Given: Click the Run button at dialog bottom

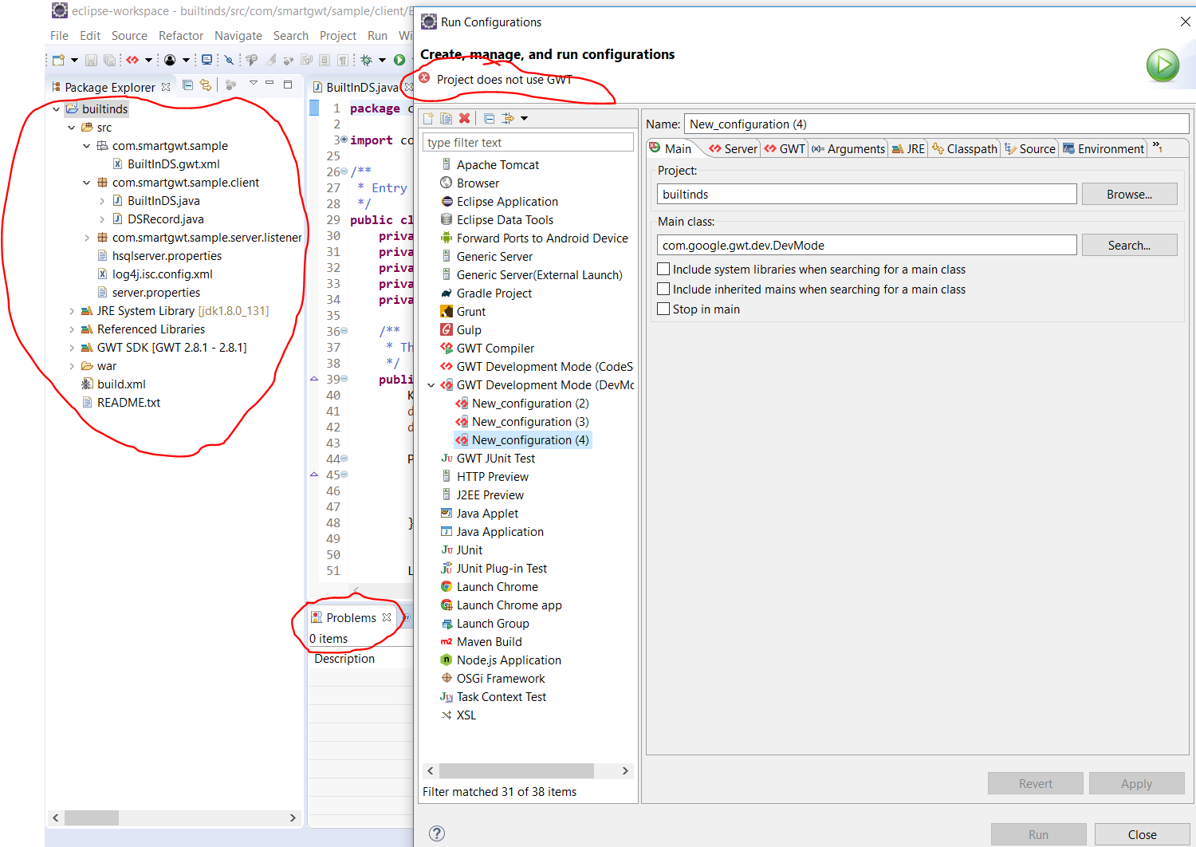Looking at the screenshot, I should coord(1038,834).
